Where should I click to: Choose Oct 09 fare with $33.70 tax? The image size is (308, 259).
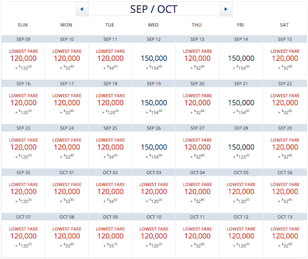click(x=110, y=237)
